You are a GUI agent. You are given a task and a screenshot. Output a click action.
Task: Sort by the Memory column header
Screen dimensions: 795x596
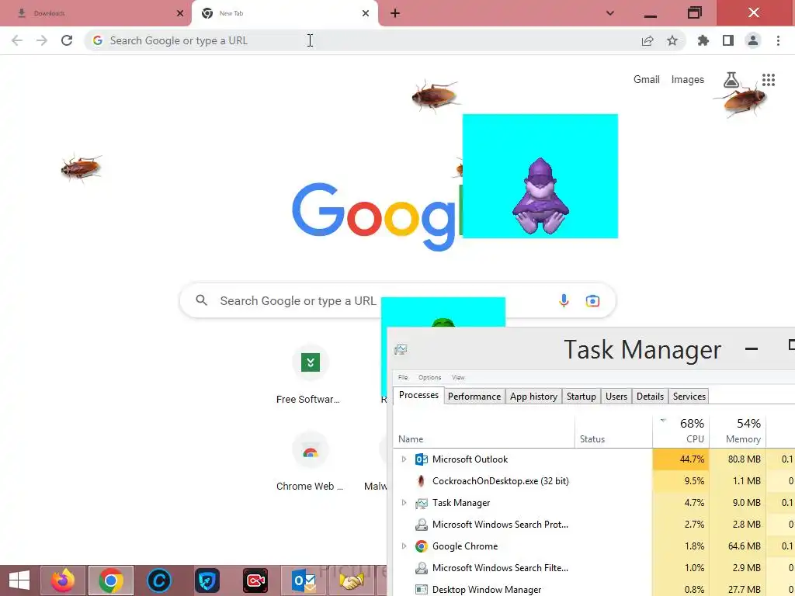pos(738,431)
